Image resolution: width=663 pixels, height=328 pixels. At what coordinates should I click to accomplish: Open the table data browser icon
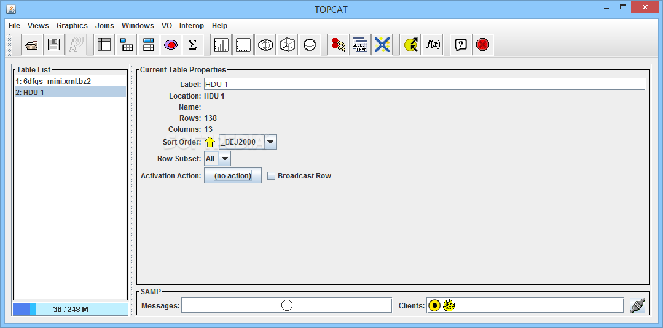coord(104,45)
